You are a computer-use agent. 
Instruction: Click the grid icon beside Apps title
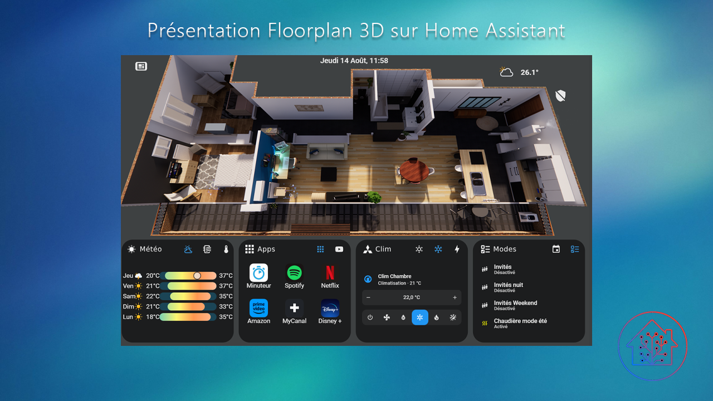(250, 250)
